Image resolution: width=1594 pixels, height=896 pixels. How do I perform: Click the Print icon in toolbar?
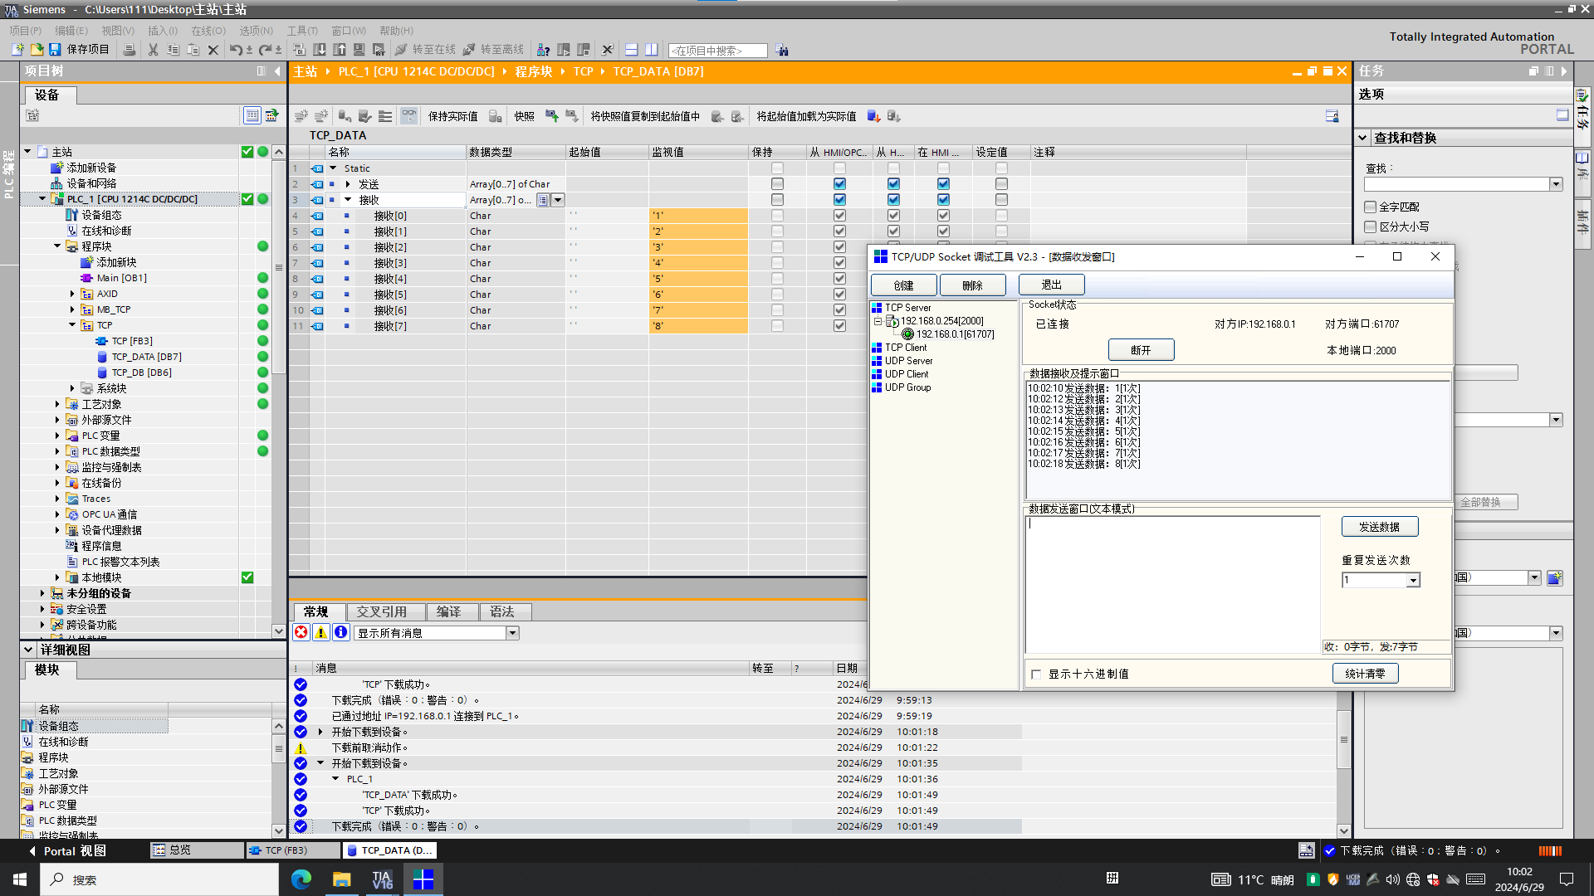click(130, 50)
